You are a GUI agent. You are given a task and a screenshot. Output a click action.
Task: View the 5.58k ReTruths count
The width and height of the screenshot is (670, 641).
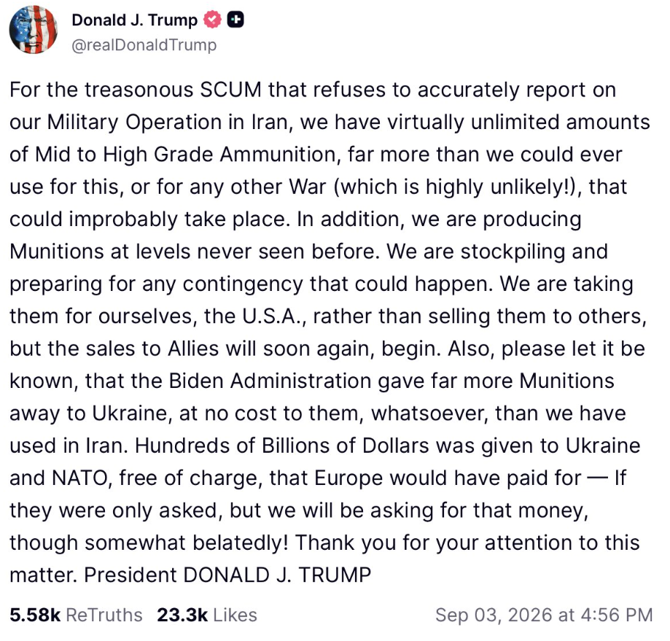(35, 615)
